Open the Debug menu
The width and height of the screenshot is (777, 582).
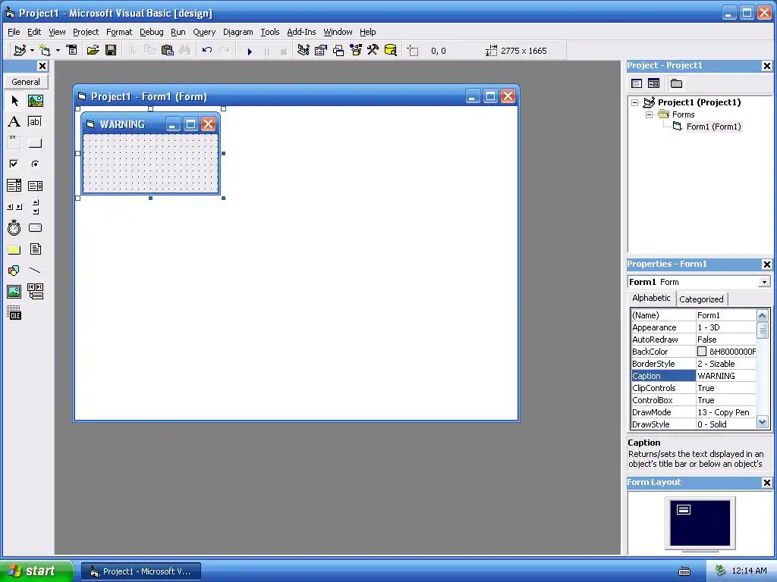pyautogui.click(x=151, y=32)
